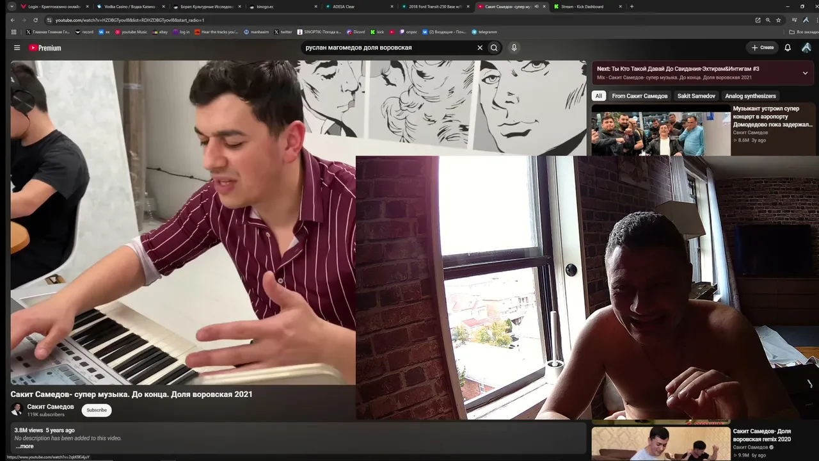Open the youtube Music bookmark

point(131,31)
